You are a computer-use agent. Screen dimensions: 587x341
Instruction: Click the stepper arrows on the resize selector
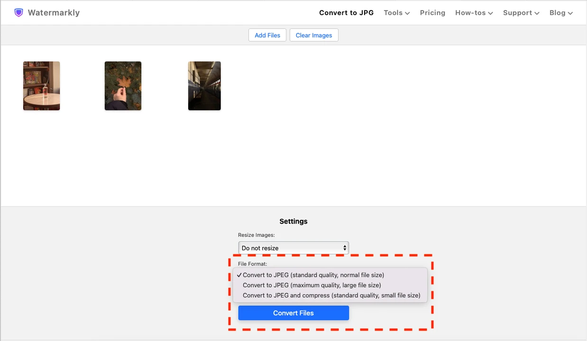[x=345, y=248]
